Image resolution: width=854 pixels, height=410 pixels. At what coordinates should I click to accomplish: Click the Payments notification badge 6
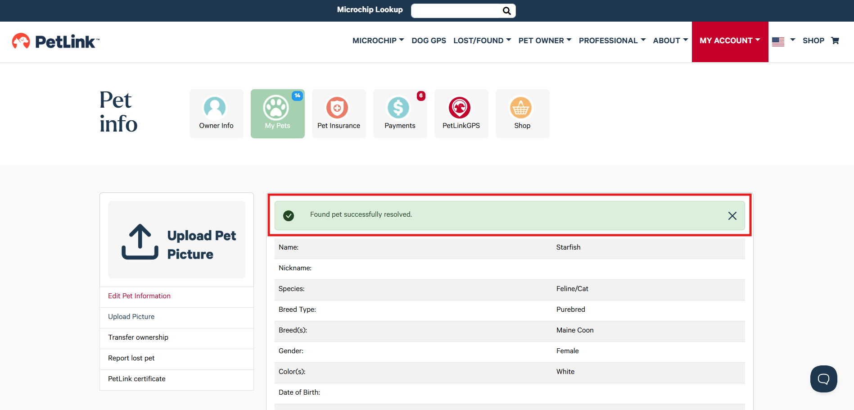tap(421, 96)
